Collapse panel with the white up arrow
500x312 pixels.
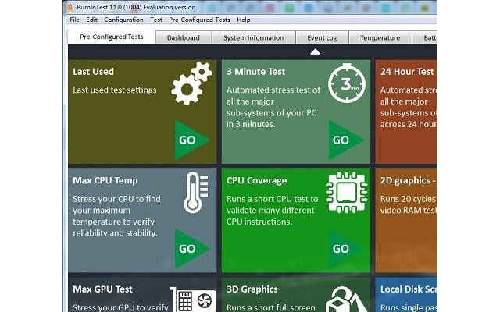coord(316,51)
